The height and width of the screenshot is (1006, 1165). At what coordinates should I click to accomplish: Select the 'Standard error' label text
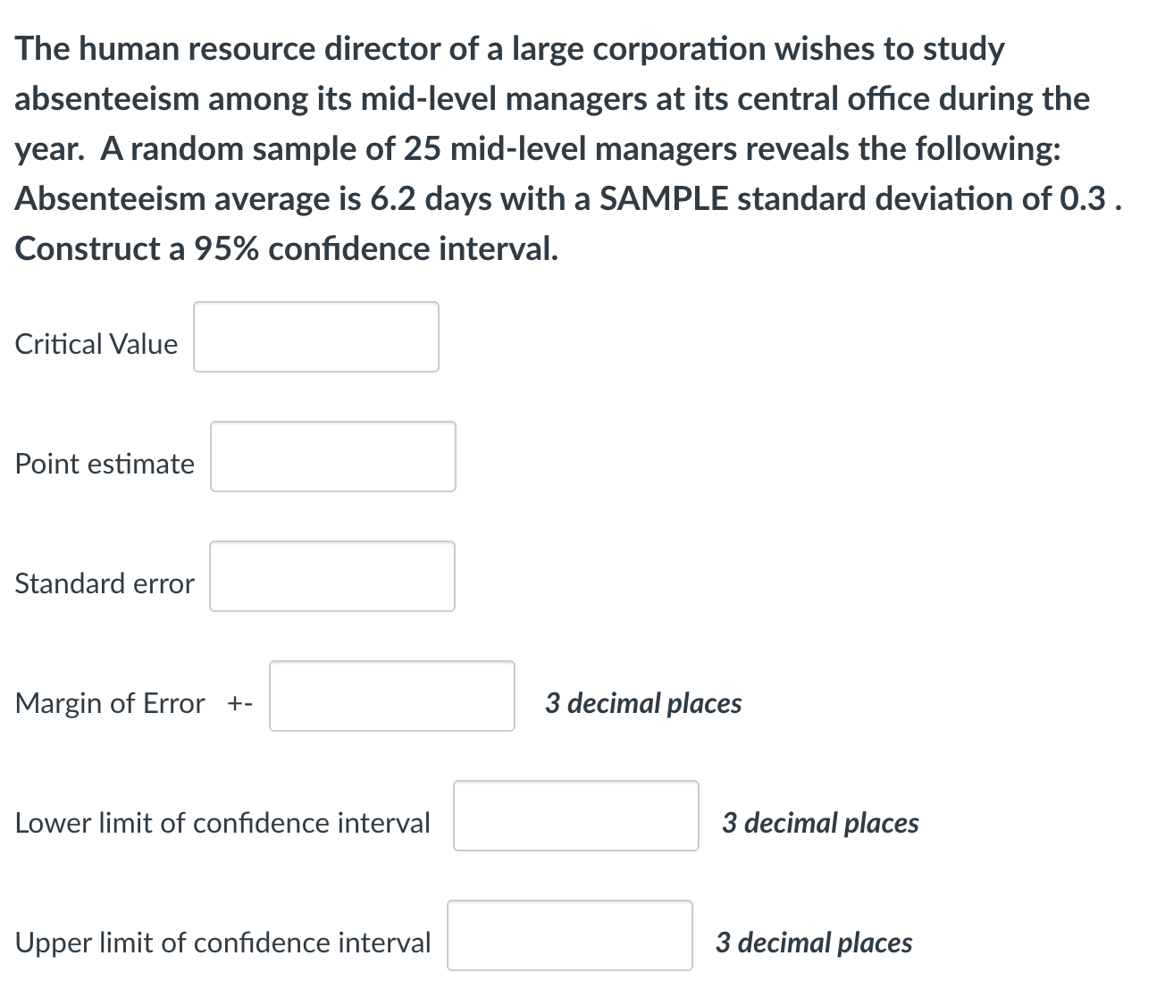tap(105, 583)
